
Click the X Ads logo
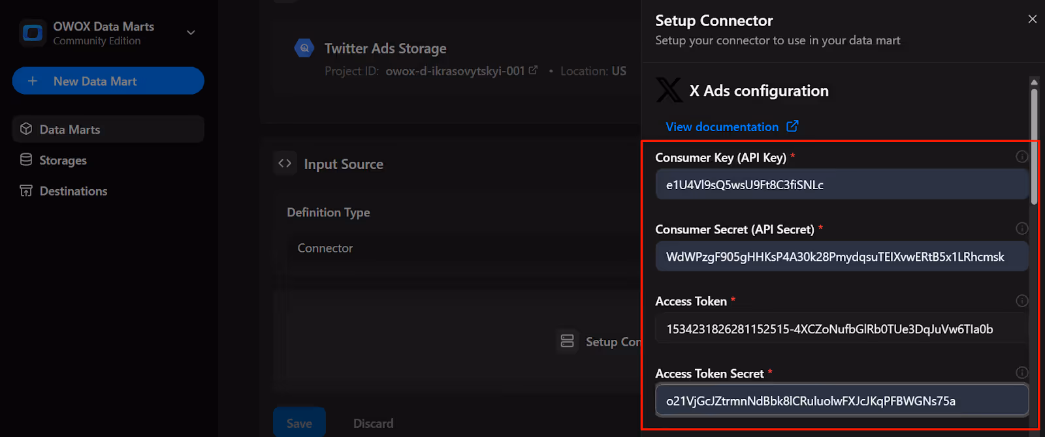[669, 90]
